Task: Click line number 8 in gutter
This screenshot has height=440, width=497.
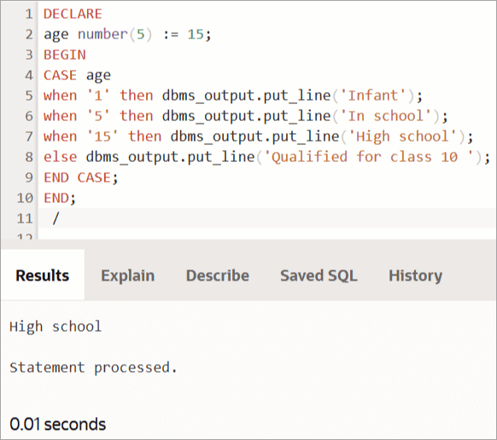Action: pyautogui.click(x=29, y=157)
